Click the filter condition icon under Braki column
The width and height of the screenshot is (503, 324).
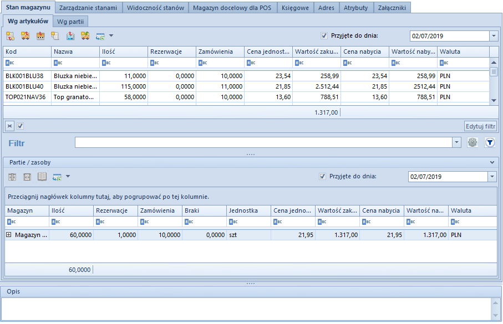[189, 222]
